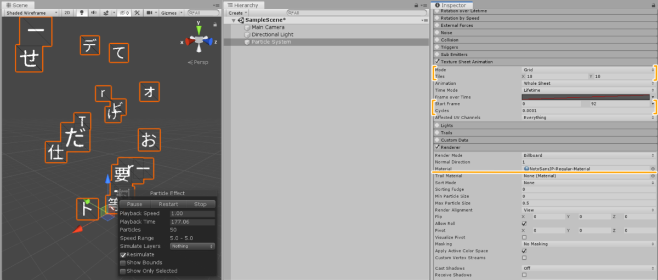Expand the Trails module header
658x280 pixels.
point(544,133)
